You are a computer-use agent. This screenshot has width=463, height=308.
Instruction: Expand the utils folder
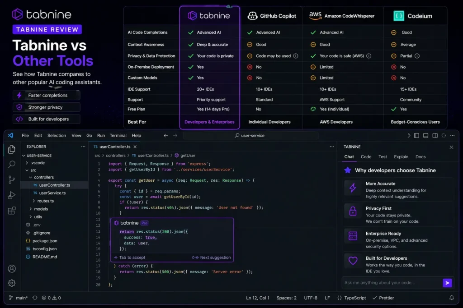point(30,217)
